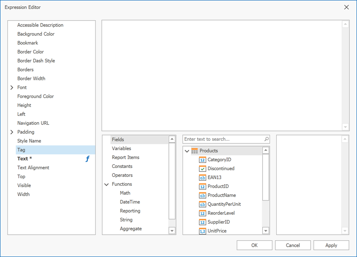
Task: Click the UnitPrice decimal field icon
Action: pos(202,231)
